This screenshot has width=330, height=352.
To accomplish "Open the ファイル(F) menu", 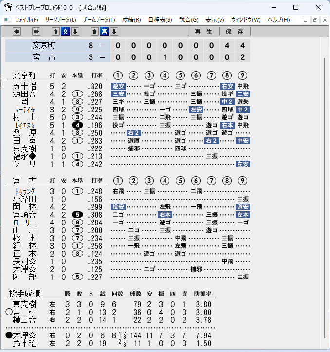I will (x=26, y=20).
